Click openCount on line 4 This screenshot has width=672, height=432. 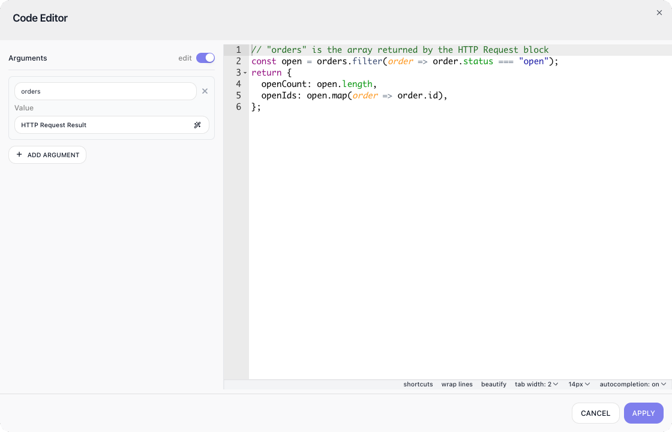(x=284, y=84)
